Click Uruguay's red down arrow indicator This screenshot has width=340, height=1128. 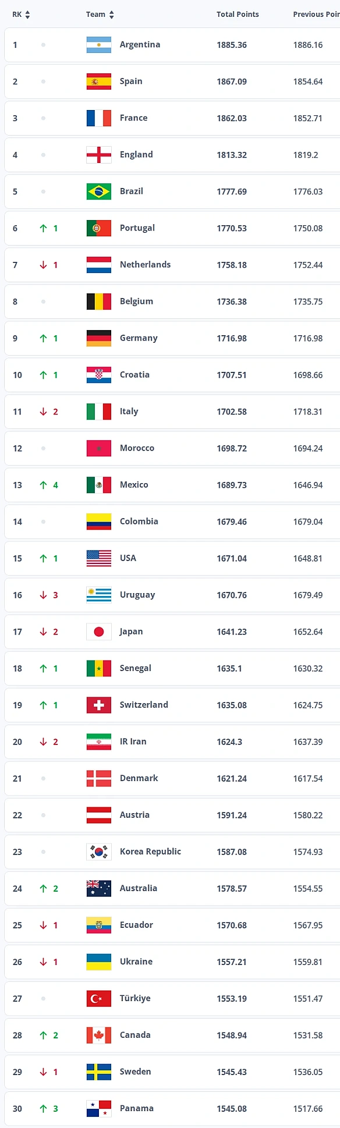pyautogui.click(x=43, y=595)
